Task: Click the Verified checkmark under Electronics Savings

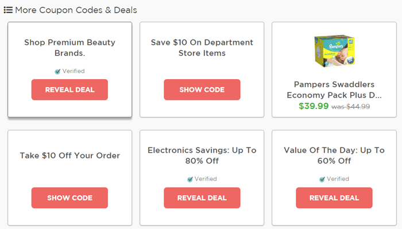Action: point(190,179)
